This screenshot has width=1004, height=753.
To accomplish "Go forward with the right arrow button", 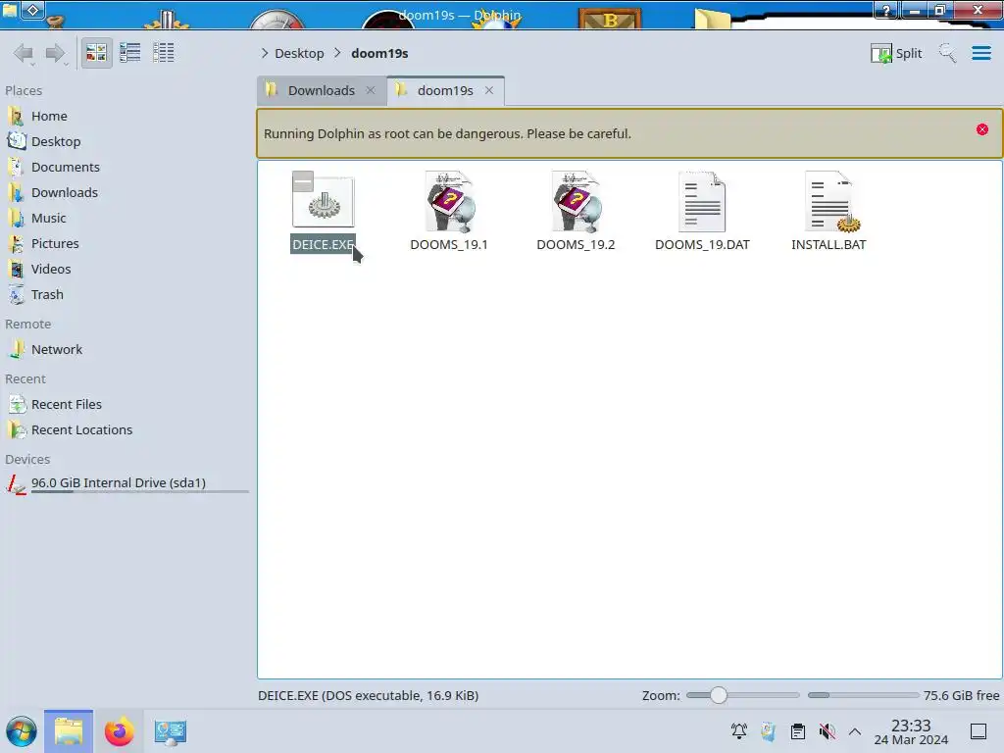I will coord(56,53).
